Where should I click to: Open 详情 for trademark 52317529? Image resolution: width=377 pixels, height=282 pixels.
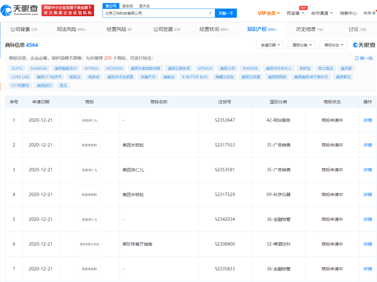point(368,195)
